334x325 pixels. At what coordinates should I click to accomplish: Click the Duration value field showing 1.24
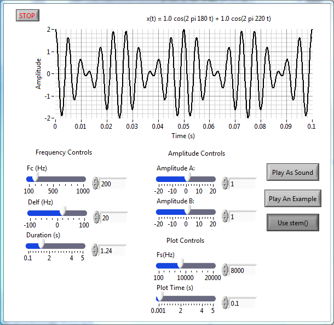click(113, 250)
